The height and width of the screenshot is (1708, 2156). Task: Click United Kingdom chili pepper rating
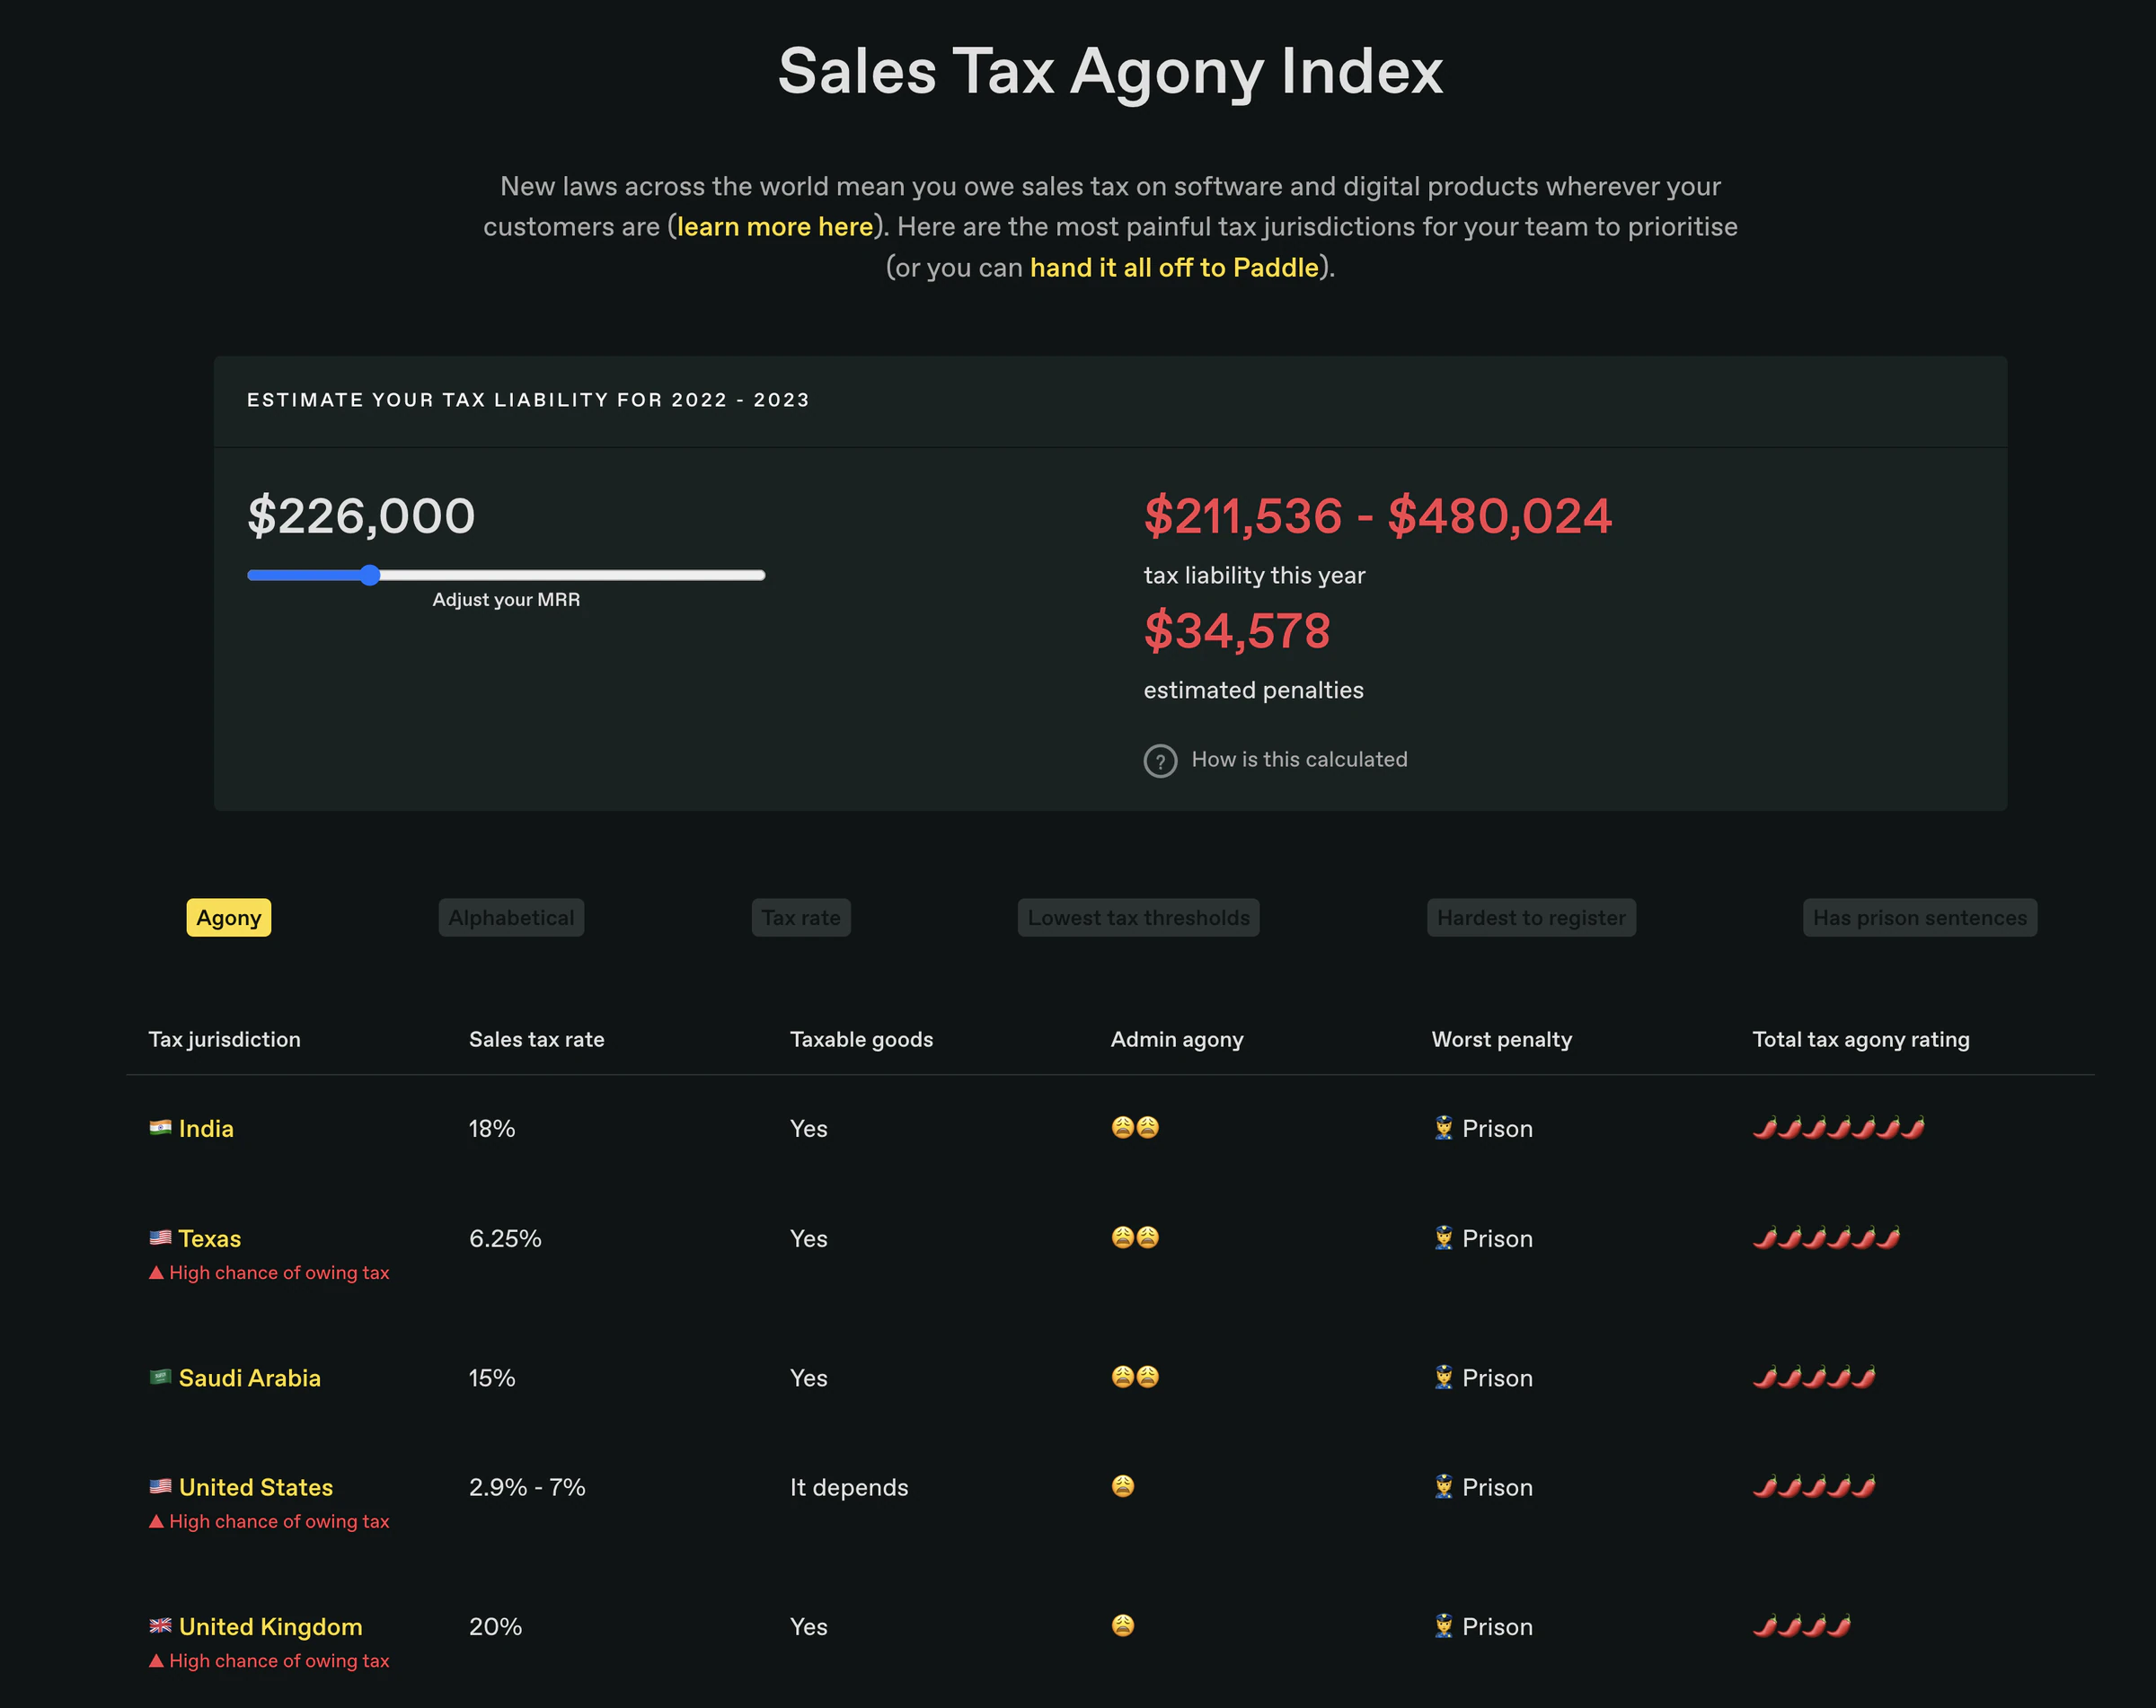tap(1802, 1626)
